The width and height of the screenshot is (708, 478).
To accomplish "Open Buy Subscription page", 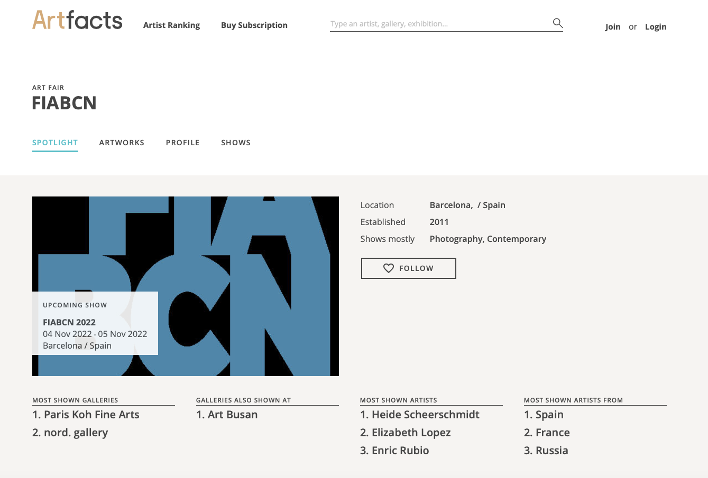I will coord(254,25).
